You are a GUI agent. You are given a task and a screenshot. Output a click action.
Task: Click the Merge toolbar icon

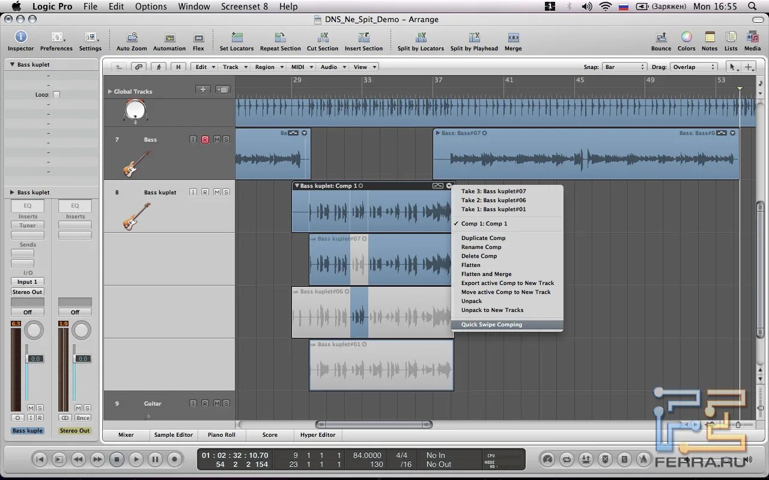tap(513, 38)
